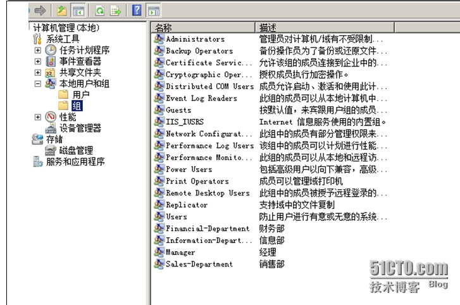This screenshot has height=305, width=460.
Task: Select Financial-Department group
Action: tap(208, 228)
